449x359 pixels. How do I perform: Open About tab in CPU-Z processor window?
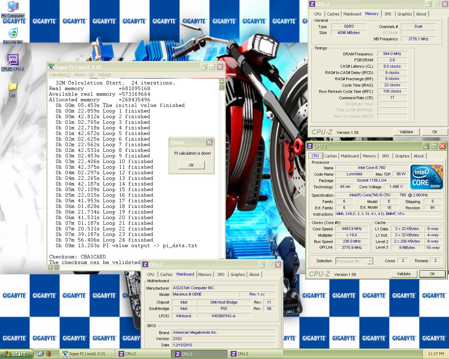pos(419,156)
